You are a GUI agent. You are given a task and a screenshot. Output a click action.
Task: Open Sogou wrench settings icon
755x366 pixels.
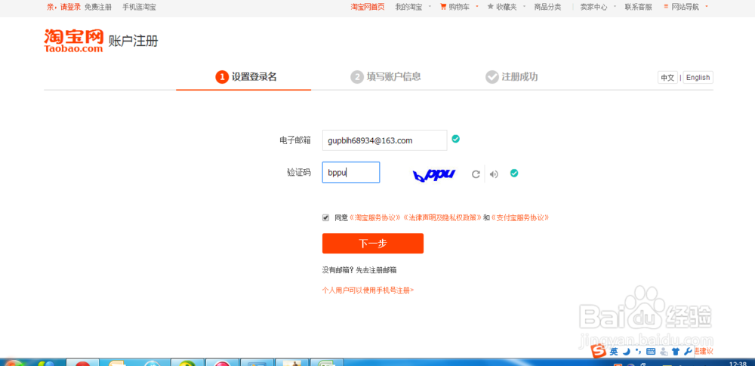click(x=688, y=352)
